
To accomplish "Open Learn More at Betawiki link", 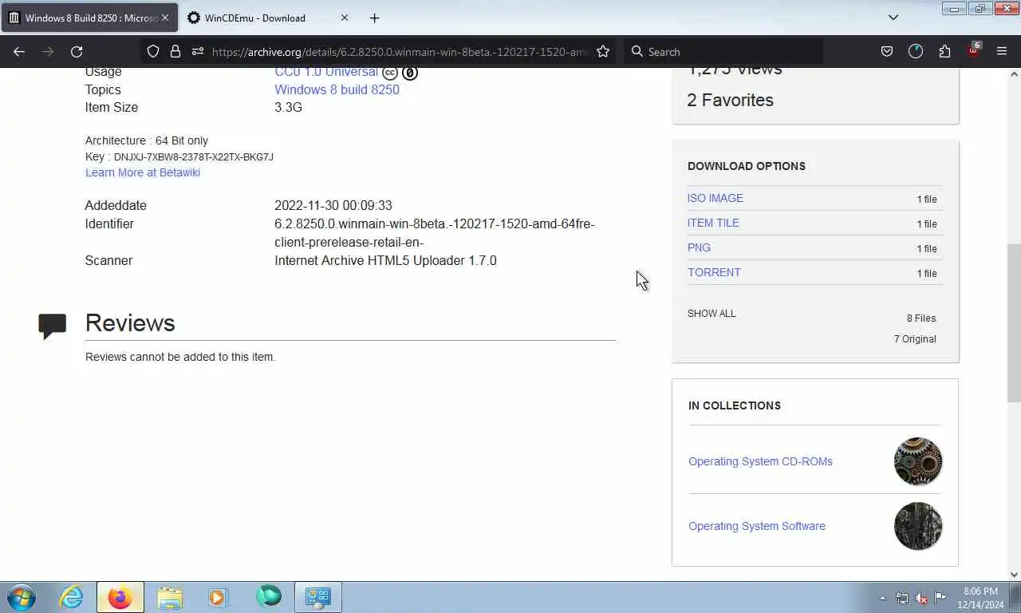I will tap(143, 172).
